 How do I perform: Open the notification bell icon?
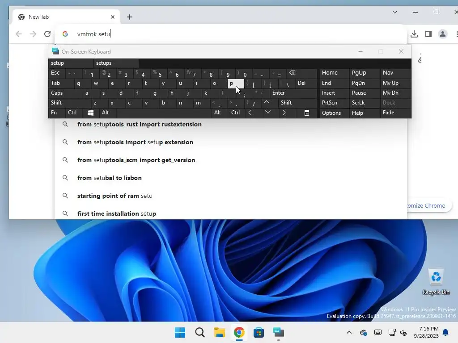pyautogui.click(x=445, y=332)
